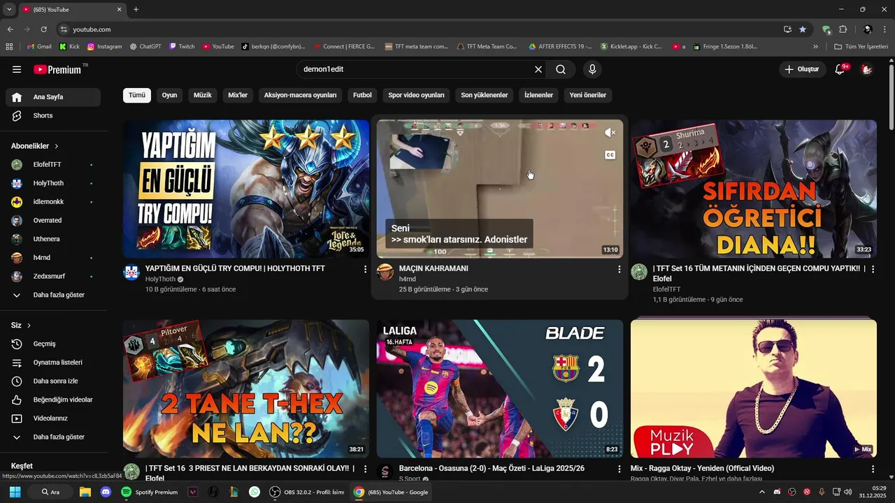Open Shorts from the sidebar
Image resolution: width=895 pixels, height=503 pixels.
click(53, 116)
